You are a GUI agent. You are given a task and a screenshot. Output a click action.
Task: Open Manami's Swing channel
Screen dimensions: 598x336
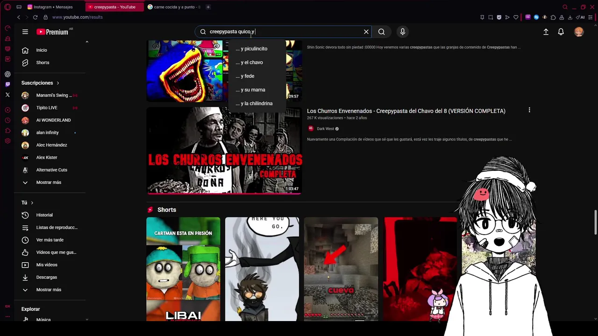50,95
